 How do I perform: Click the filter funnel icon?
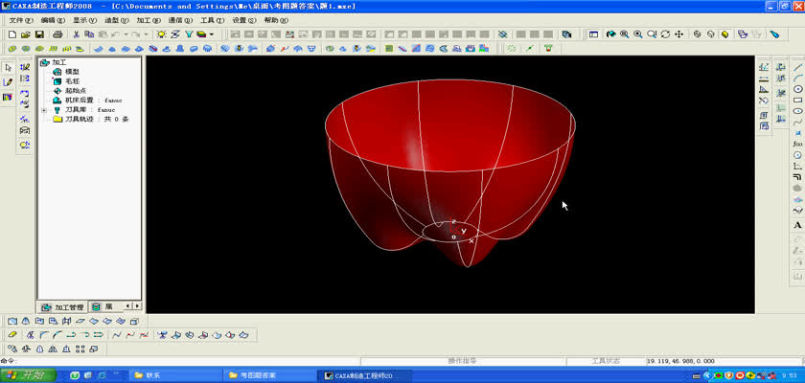189,34
